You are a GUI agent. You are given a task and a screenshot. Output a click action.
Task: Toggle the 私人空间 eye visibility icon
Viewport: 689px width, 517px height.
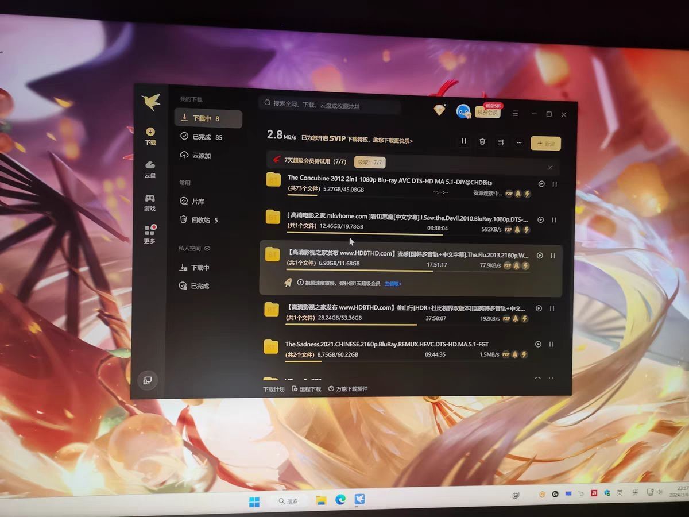pos(207,249)
